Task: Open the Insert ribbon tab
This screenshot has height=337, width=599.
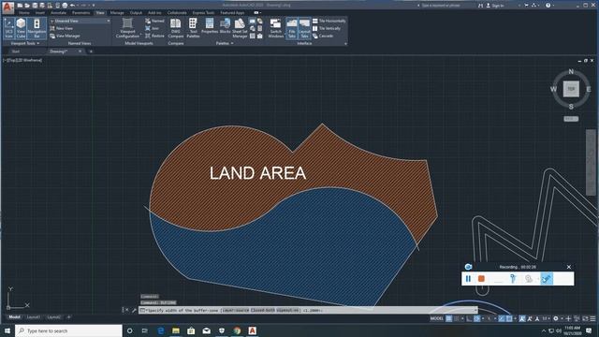Action: [40, 12]
